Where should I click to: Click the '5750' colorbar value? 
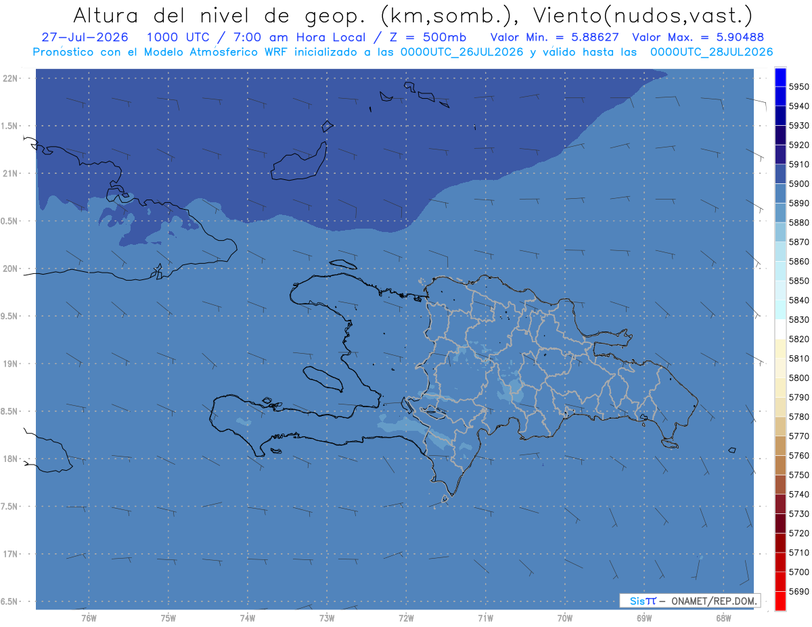tap(798, 475)
